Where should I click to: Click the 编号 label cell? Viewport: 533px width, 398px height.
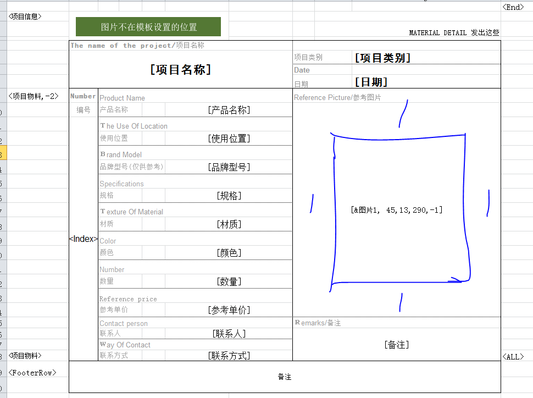coord(84,110)
